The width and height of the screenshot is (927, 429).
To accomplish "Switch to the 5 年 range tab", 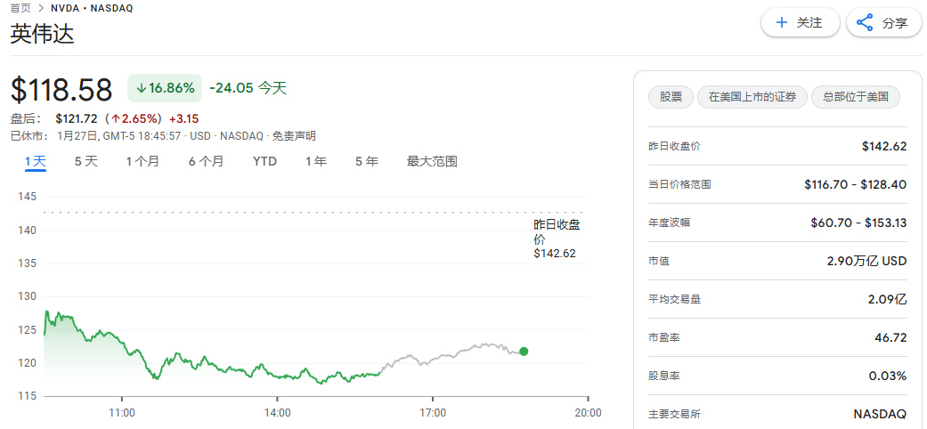I will (x=367, y=161).
